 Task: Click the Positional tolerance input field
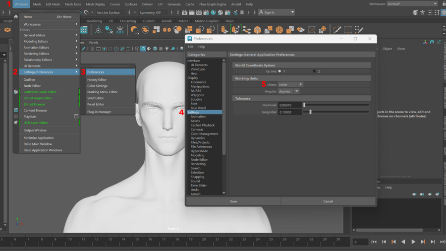[x=290, y=105]
